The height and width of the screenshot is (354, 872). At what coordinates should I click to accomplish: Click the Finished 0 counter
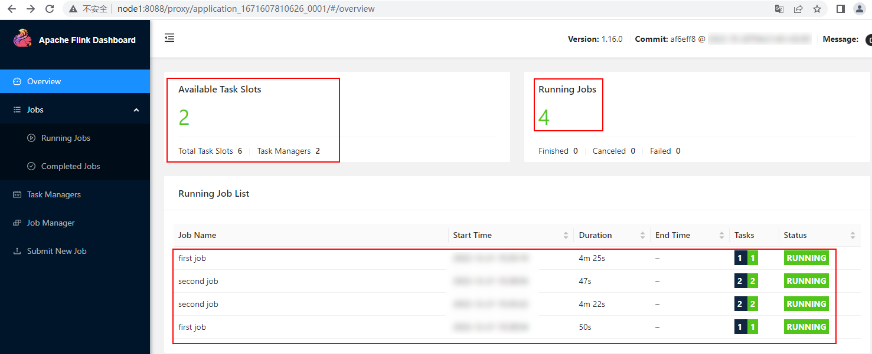point(558,151)
